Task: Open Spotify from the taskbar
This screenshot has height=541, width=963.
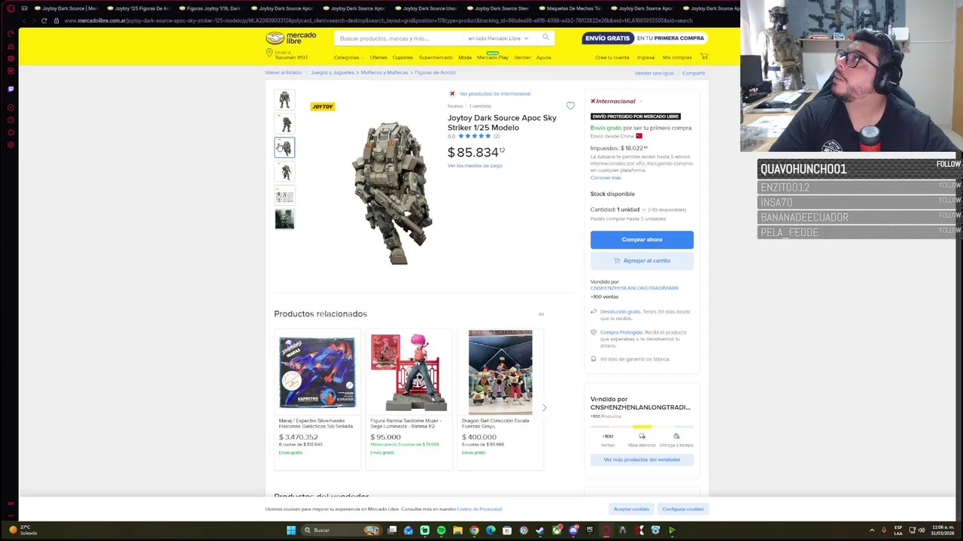Action: [x=441, y=530]
